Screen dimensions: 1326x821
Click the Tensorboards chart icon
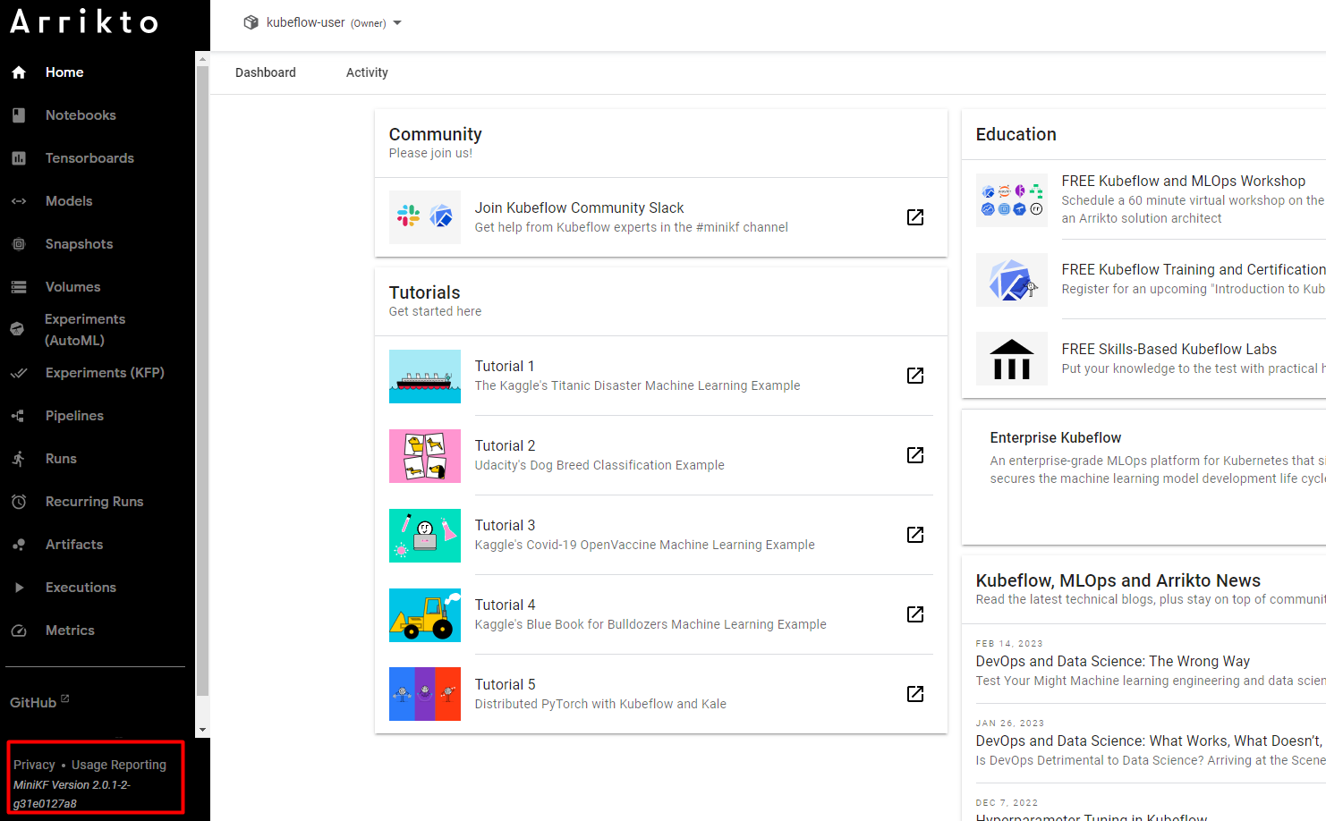click(x=19, y=158)
